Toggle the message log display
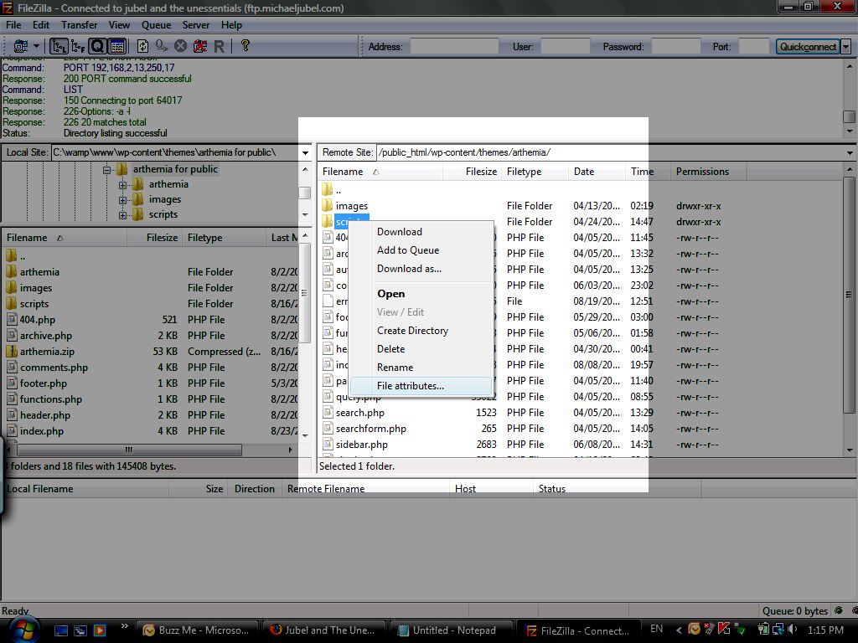This screenshot has width=858, height=643. (116, 46)
